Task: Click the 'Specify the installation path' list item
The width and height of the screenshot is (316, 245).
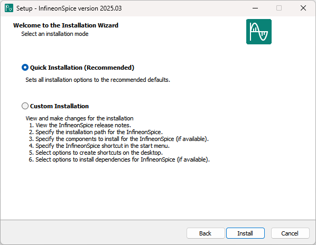Action: pyautogui.click(x=96, y=132)
